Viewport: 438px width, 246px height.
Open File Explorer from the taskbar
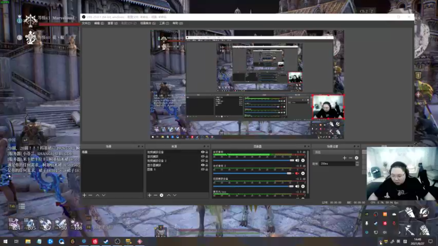coord(28,242)
